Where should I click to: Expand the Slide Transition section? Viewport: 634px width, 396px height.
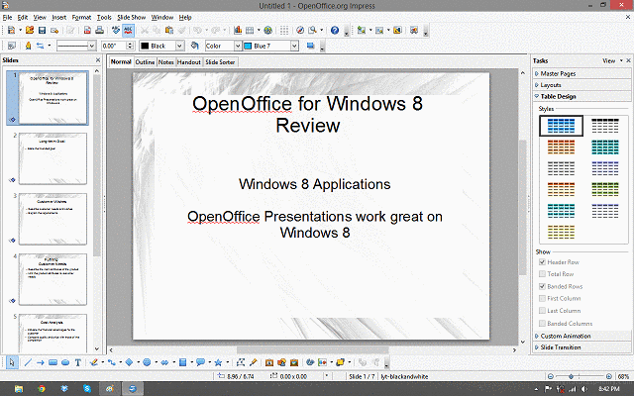[581, 347]
